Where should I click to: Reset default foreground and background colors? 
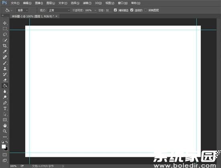[3, 142]
